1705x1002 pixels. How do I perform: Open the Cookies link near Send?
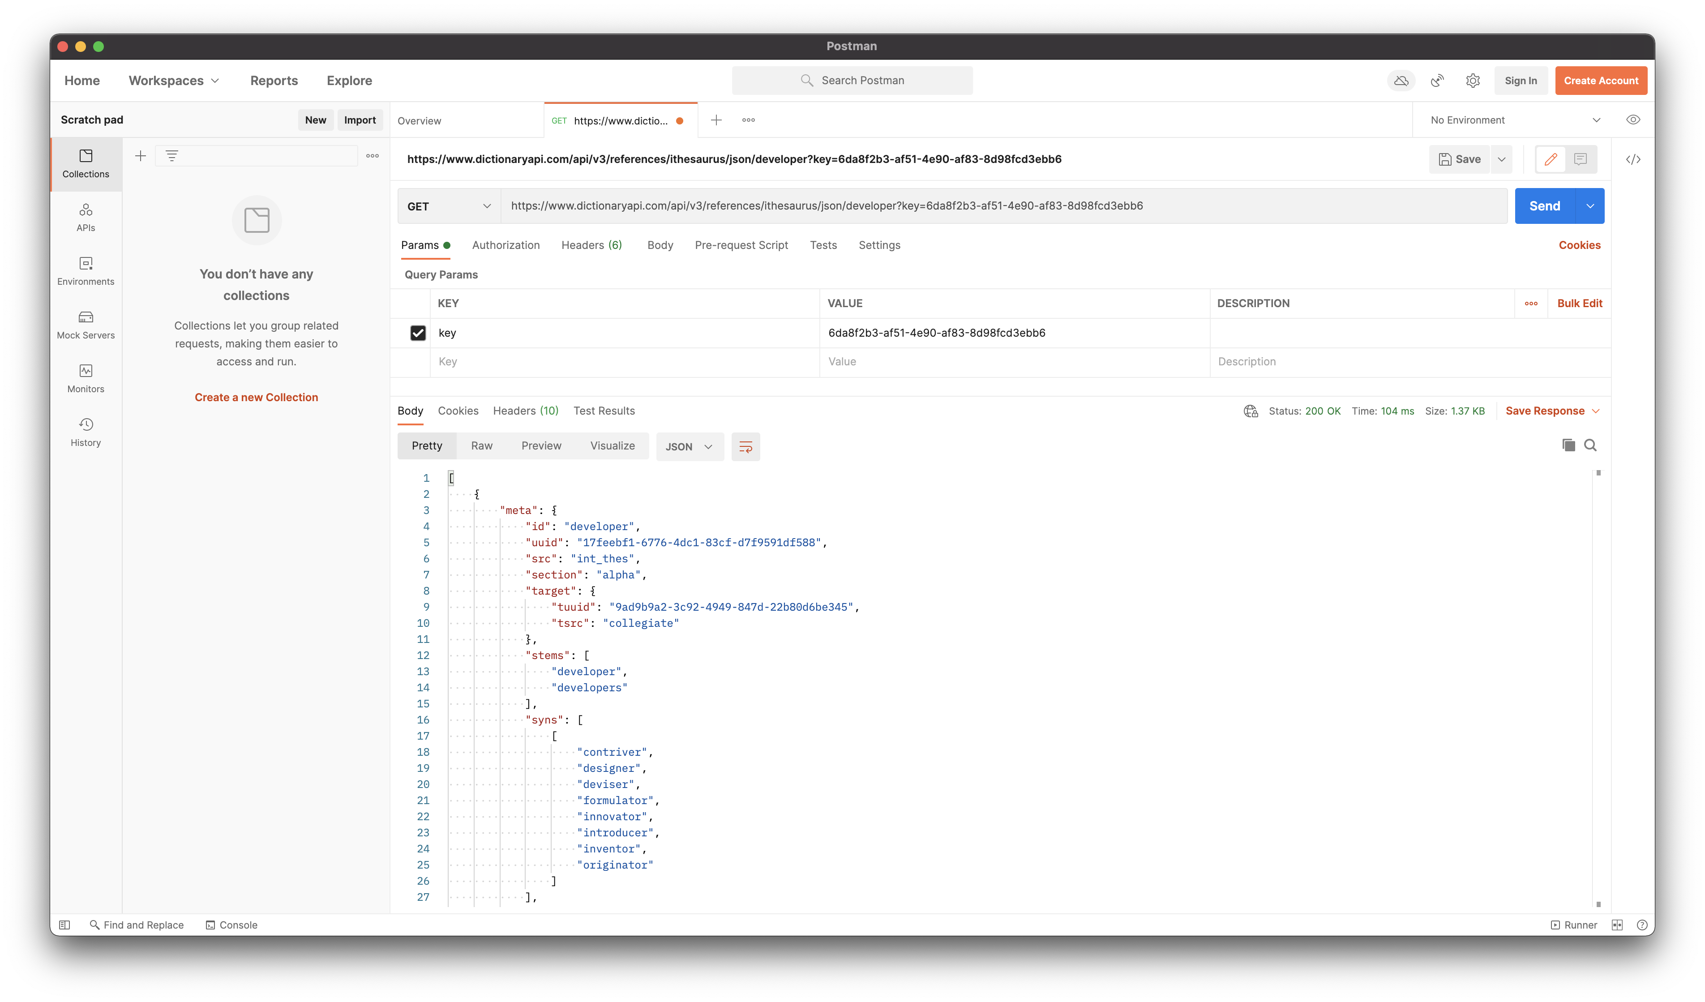pyautogui.click(x=1580, y=245)
